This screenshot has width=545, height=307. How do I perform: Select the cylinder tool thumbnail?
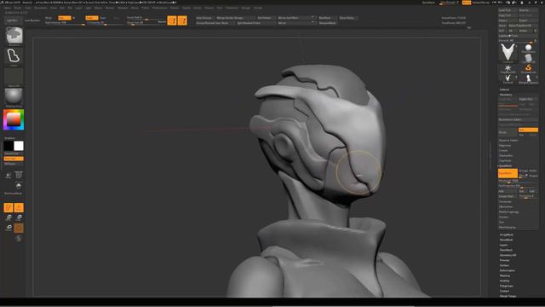coord(528,58)
